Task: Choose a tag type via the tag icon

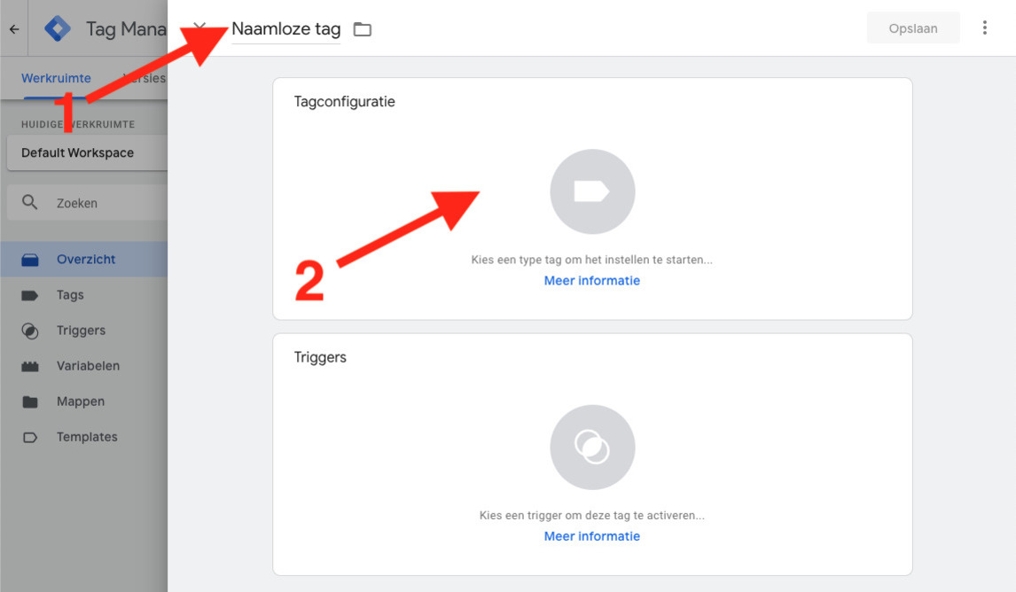Action: pos(592,191)
